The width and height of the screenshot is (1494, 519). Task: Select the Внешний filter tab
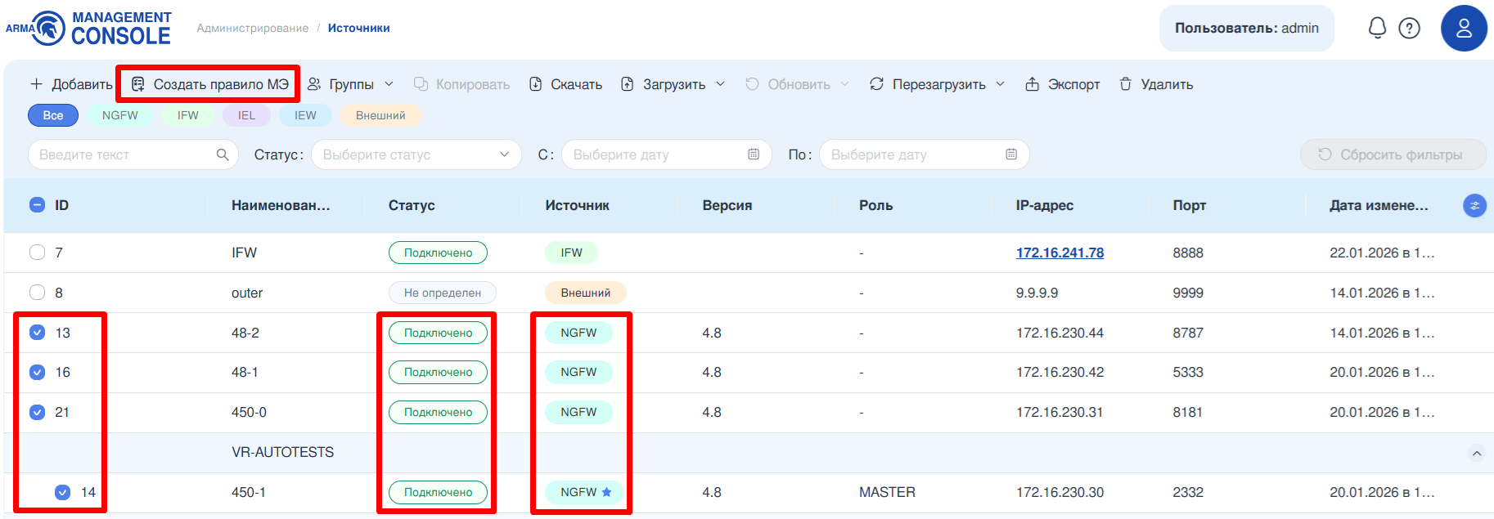coord(380,115)
